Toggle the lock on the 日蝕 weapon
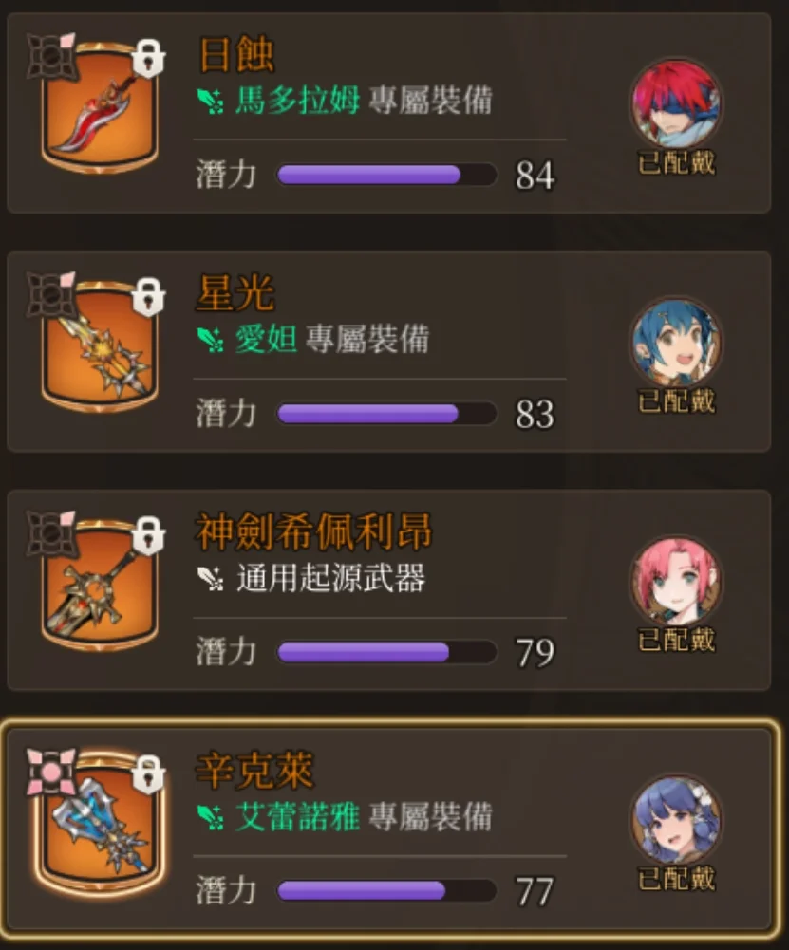Viewport: 789px width, 950px height. coord(148,58)
